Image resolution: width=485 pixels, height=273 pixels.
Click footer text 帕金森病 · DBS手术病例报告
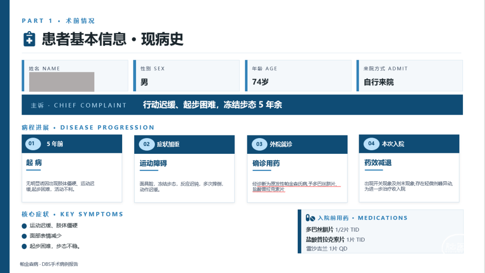pos(49,264)
